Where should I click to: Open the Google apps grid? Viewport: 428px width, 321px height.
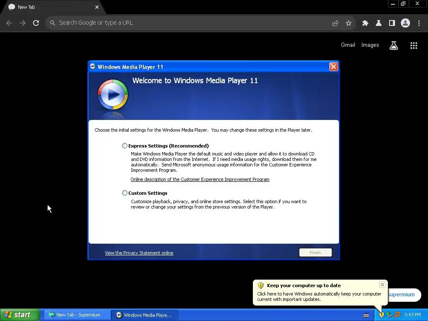pyautogui.click(x=414, y=45)
